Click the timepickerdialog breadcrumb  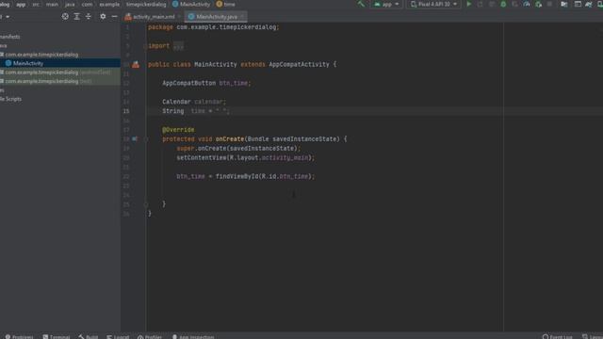tap(146, 4)
